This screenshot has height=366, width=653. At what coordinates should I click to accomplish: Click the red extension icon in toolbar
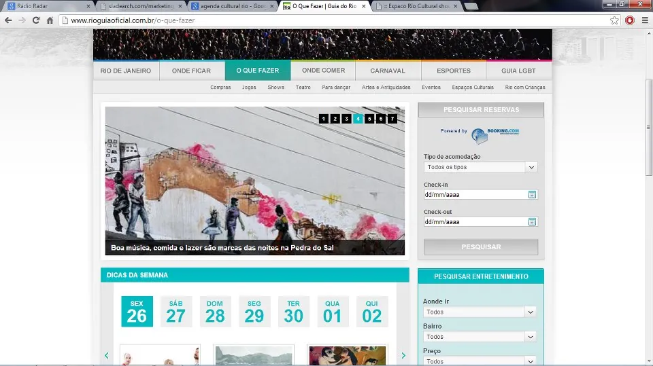point(630,20)
